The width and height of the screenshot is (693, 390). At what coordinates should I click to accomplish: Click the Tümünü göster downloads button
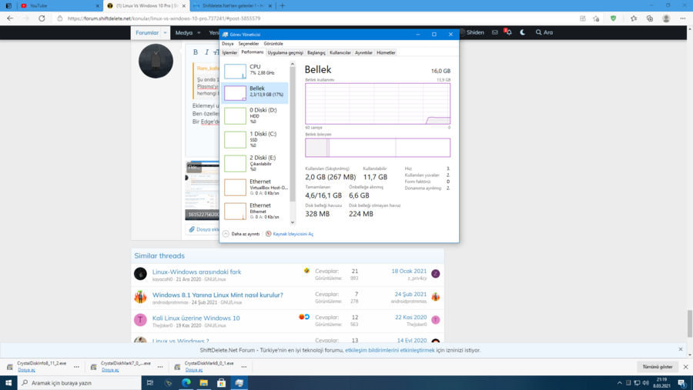pyautogui.click(x=658, y=367)
